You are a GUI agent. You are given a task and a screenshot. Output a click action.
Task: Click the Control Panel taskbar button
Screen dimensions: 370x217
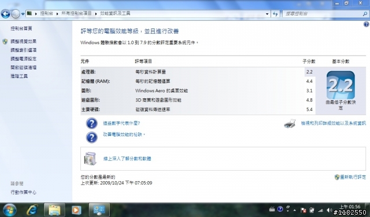tap(99, 209)
